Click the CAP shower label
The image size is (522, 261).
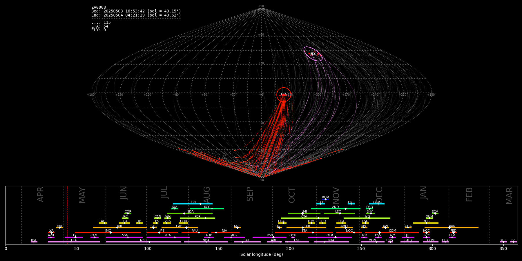(179, 226)
